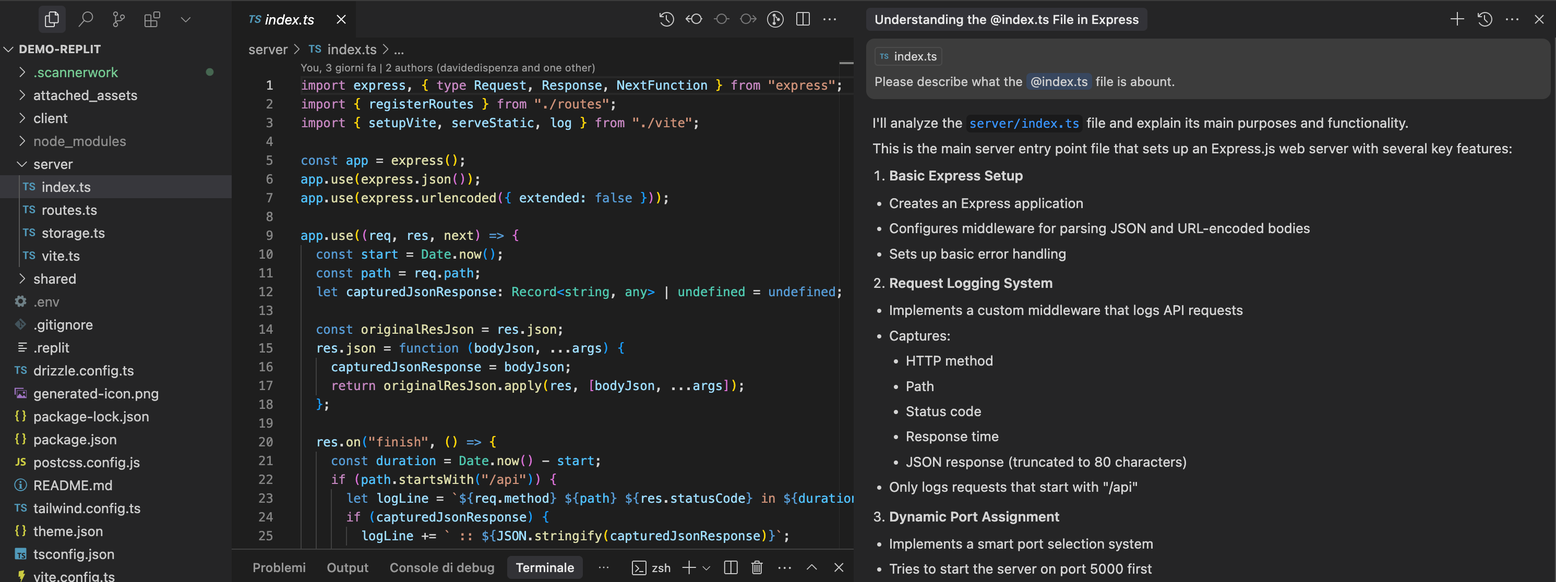Screen dimensions: 1556x582
Task: Switch to the Console di debug tab
Action: click(x=441, y=567)
